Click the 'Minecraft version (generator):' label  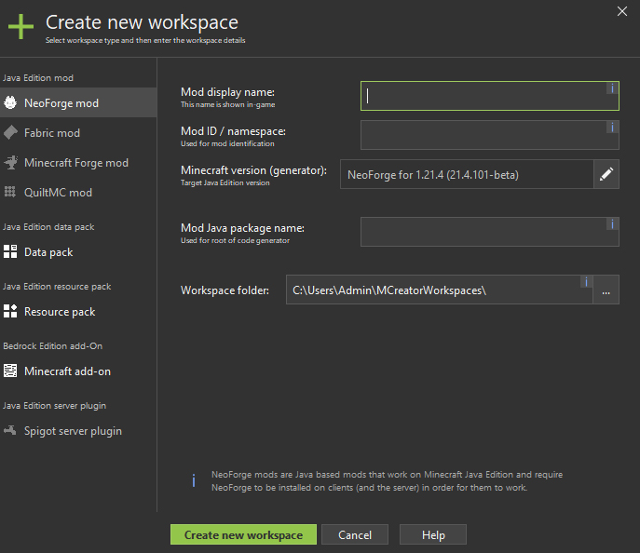click(x=253, y=170)
